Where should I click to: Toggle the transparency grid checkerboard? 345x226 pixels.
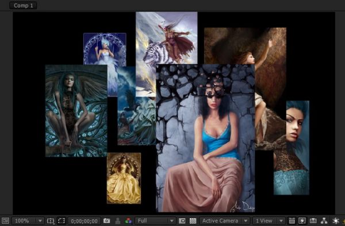(193, 221)
